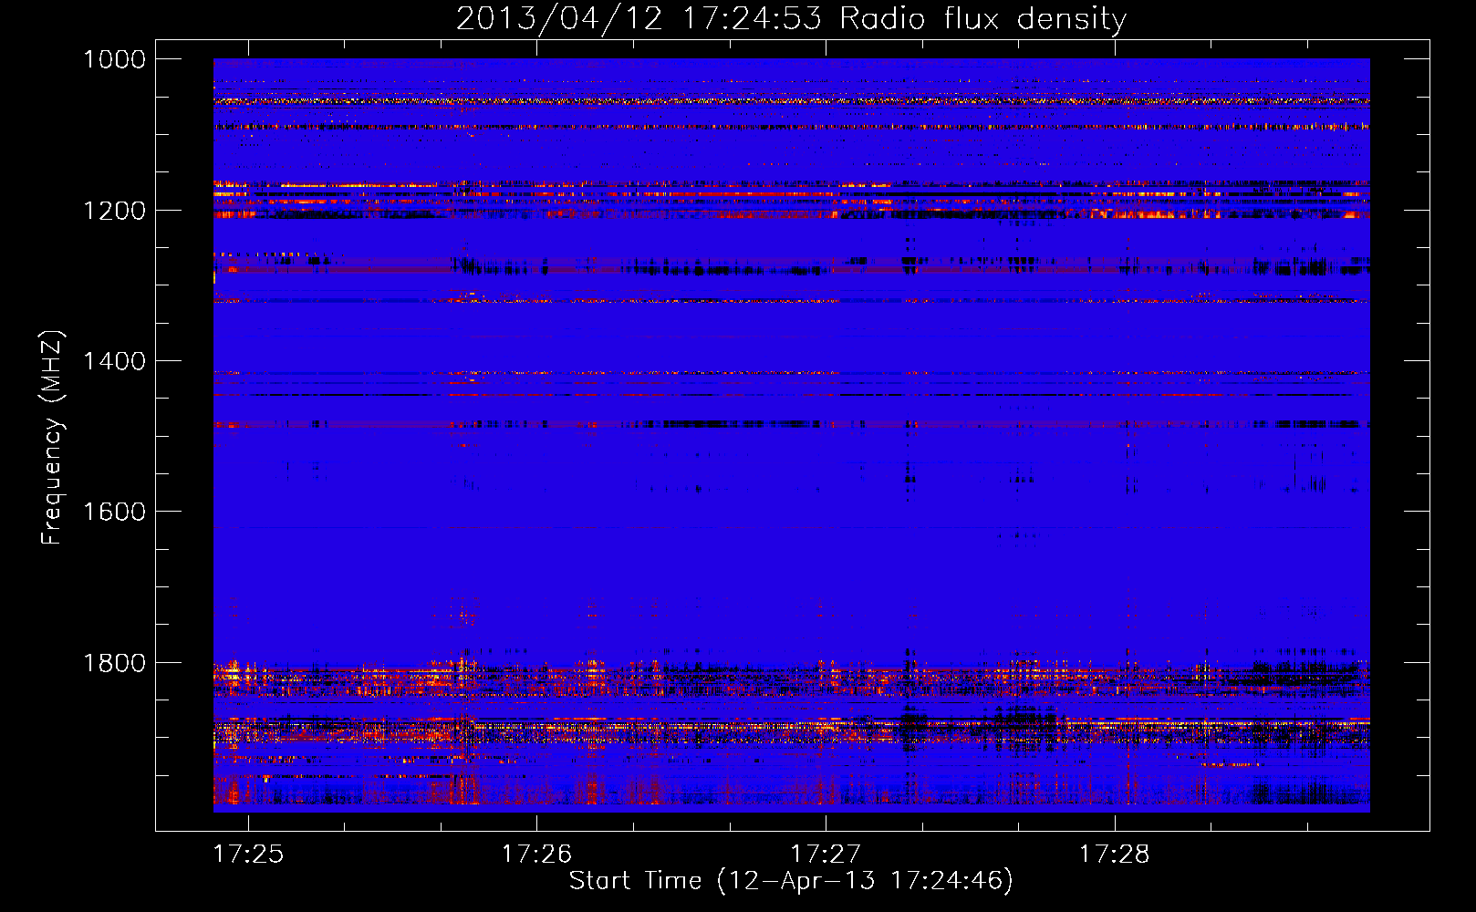Click the "Start Time (12-Apr-13 17:24:46)" axis label
This screenshot has height=912, width=1476.
(791, 881)
